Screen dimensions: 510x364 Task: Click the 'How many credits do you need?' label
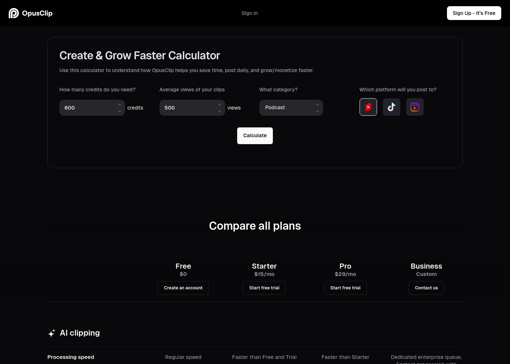tap(97, 90)
